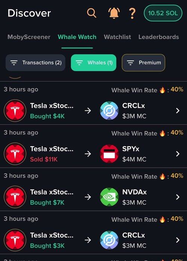Screen dimensions: 187x261
Task: Switch to the Leaderboards tab
Action: [x=159, y=37]
